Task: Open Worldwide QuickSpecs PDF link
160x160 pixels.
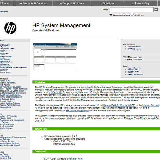Action: click(x=140, y=58)
